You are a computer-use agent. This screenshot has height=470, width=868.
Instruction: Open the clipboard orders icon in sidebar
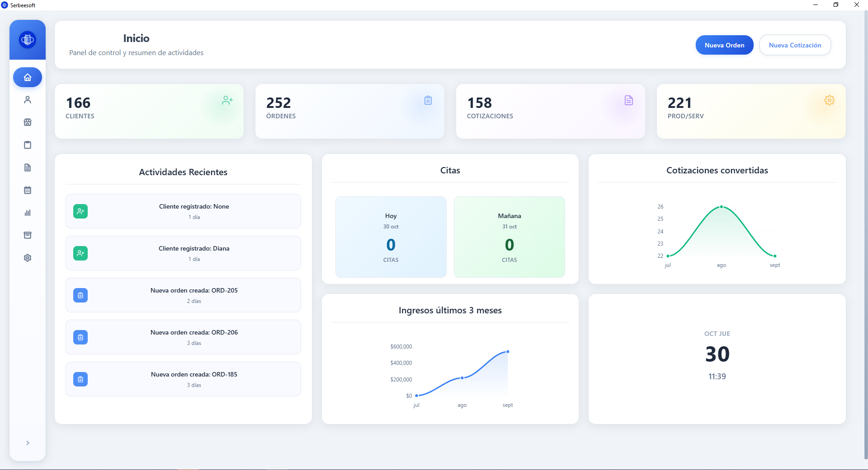click(28, 145)
